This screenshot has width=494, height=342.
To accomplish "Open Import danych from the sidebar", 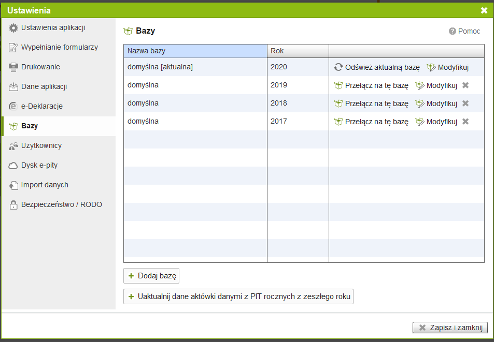I will (x=45, y=185).
